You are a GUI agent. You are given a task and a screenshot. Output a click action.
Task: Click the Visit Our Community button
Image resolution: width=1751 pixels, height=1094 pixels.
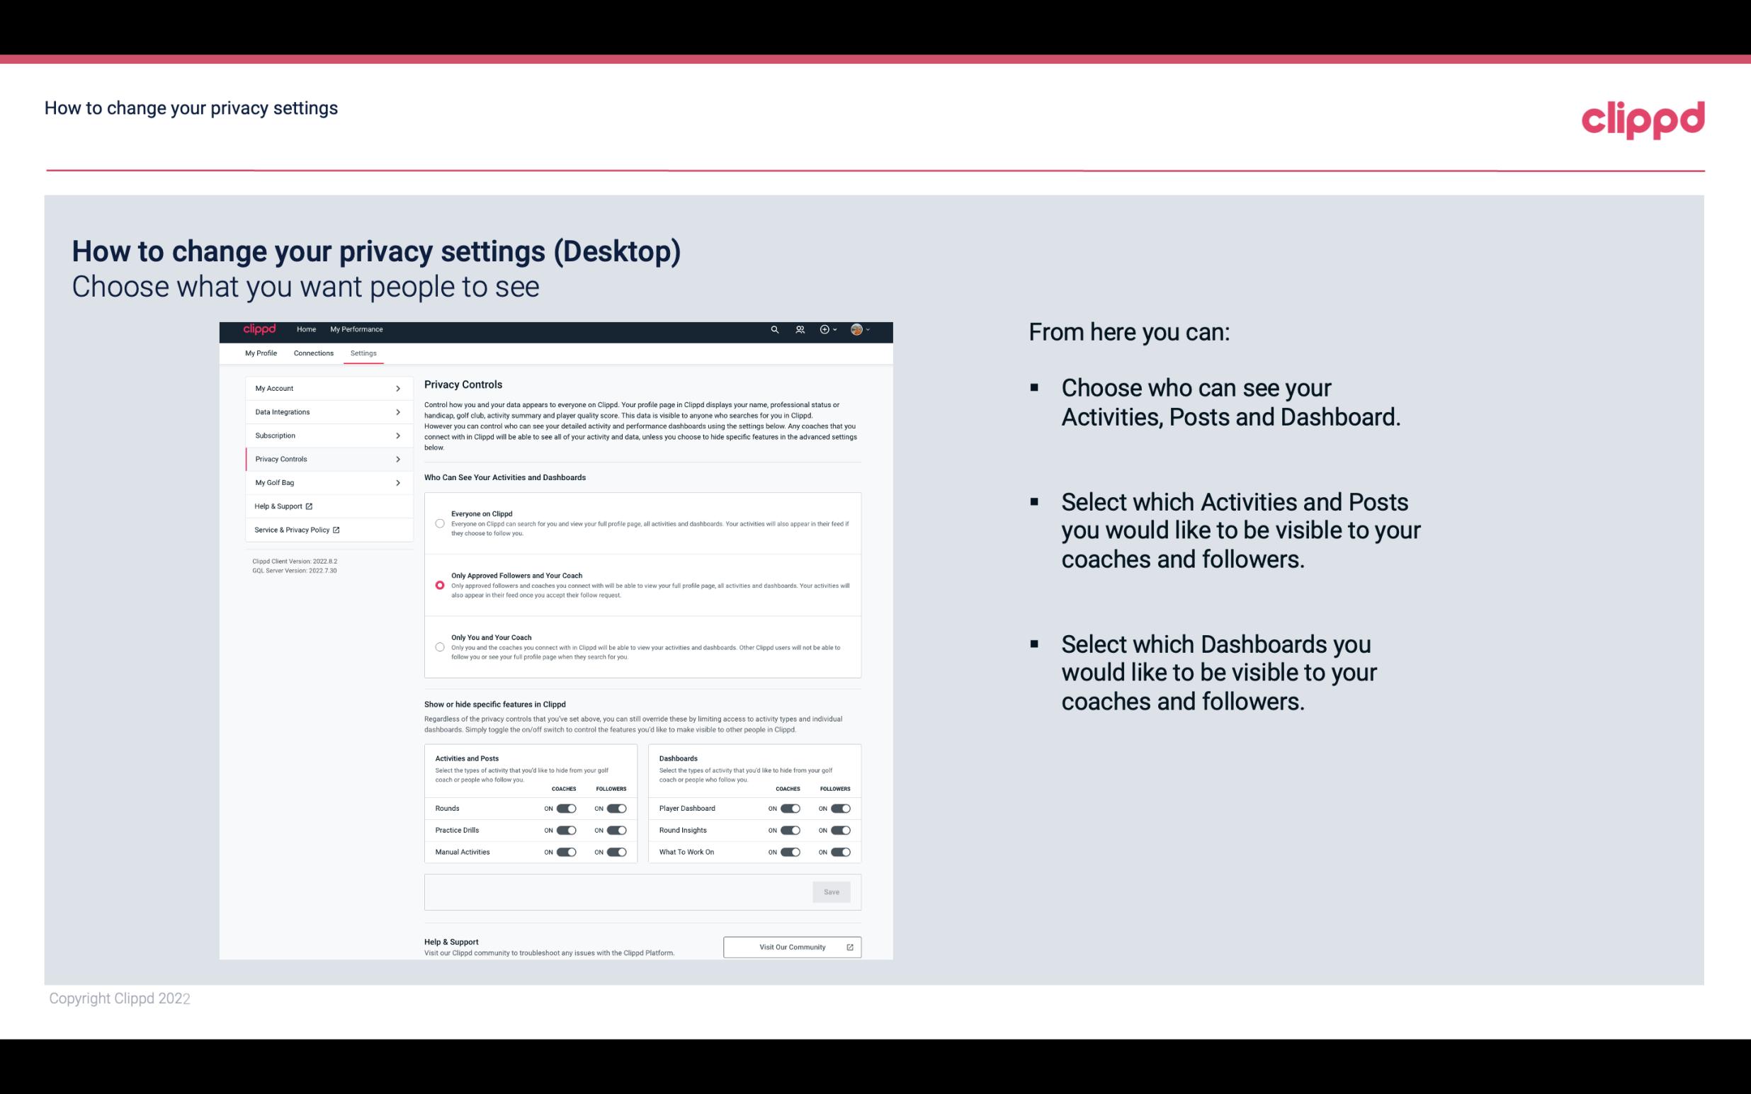pos(790,945)
